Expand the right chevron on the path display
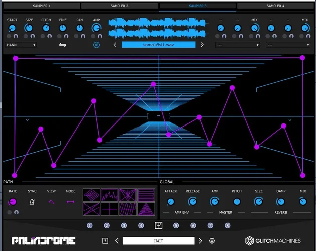Image resolution: width=316 pixels, height=251 pixels. (x=290, y=120)
